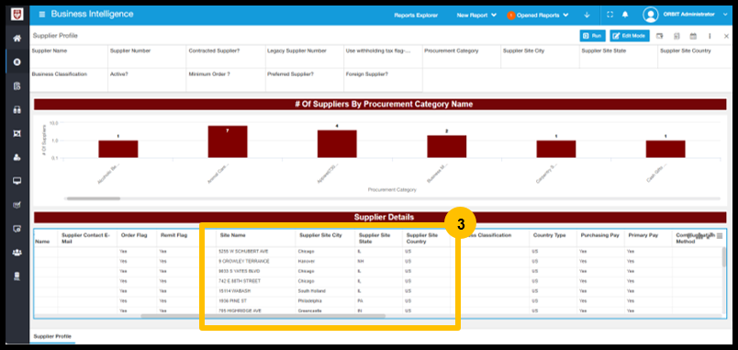Open the screen-with-gear sidebar module
This screenshot has height=350, width=738.
click(17, 229)
